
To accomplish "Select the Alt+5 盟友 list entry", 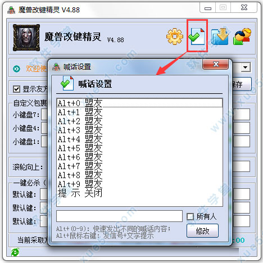I will coord(139,148).
